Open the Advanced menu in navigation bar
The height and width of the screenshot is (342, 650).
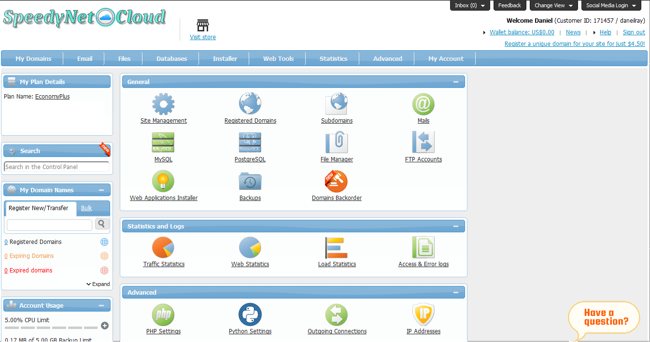coord(387,58)
